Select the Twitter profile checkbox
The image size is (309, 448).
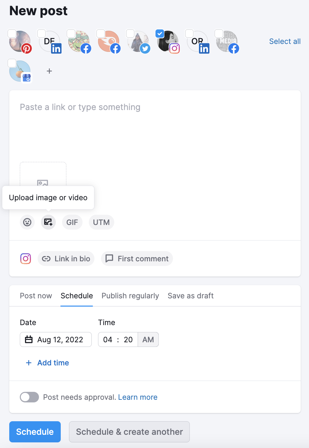[x=130, y=33]
